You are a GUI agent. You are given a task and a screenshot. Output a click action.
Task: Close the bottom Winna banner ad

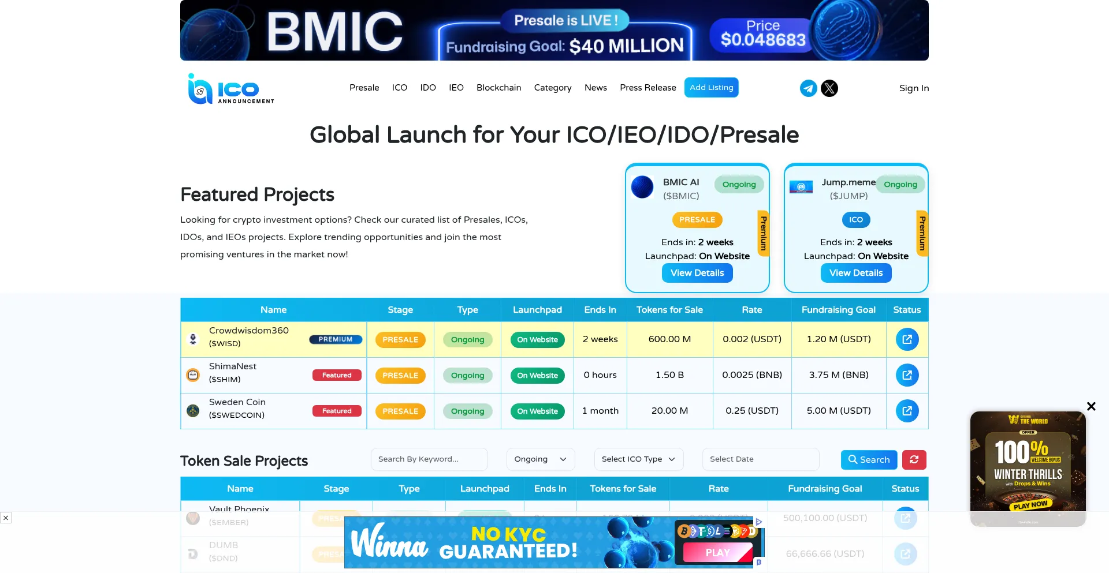[x=6, y=518]
